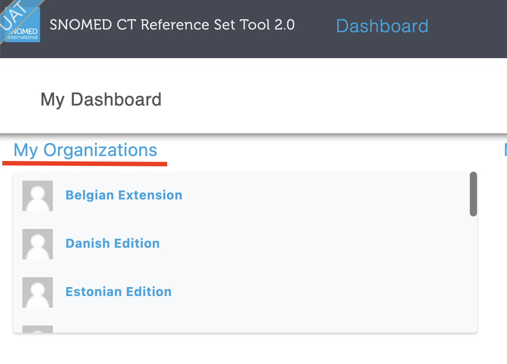
Task: Click the Belgian Extension avatar image
Action: click(x=38, y=196)
